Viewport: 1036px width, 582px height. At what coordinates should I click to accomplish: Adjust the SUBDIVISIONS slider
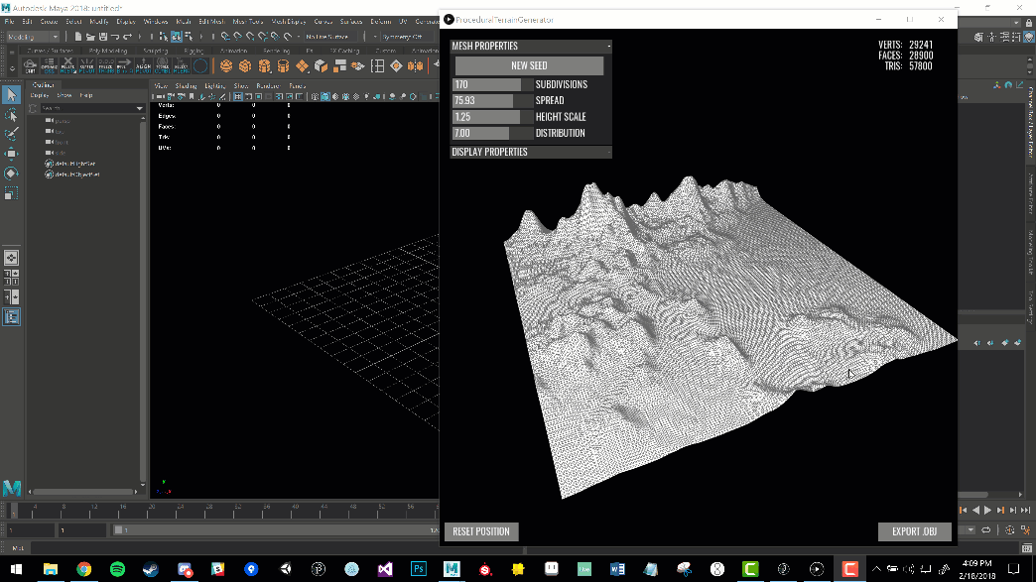coord(493,84)
